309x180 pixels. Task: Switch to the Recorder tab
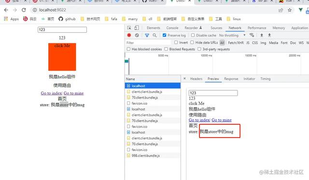[193, 28]
